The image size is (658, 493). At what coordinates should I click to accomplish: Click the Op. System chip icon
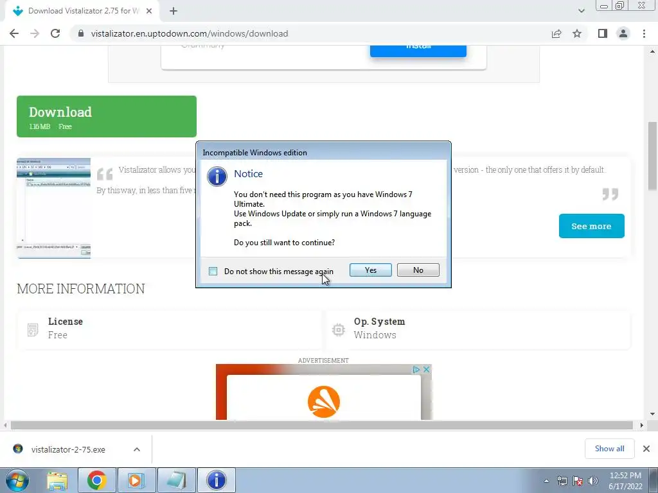tap(338, 329)
